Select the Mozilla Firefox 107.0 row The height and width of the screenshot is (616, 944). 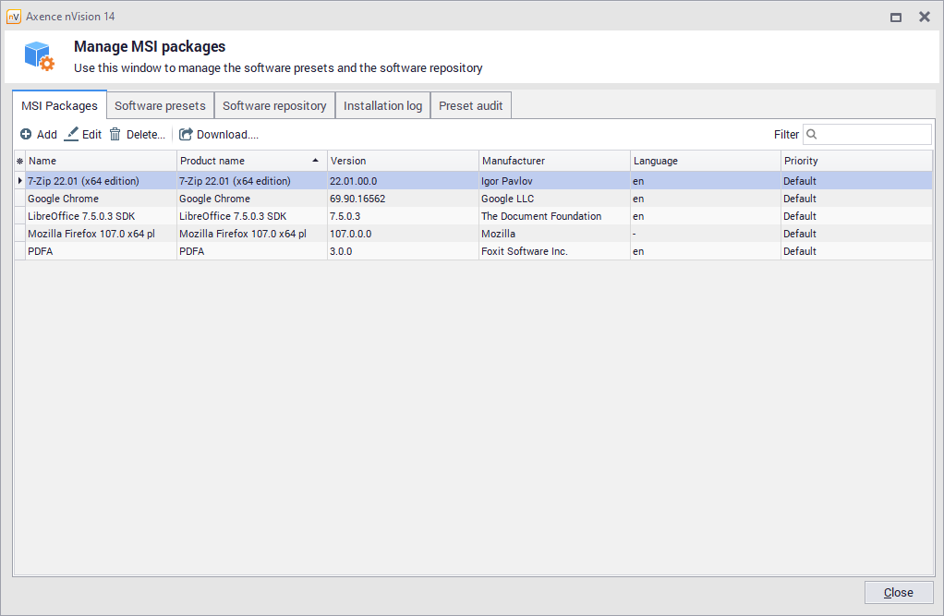91,234
